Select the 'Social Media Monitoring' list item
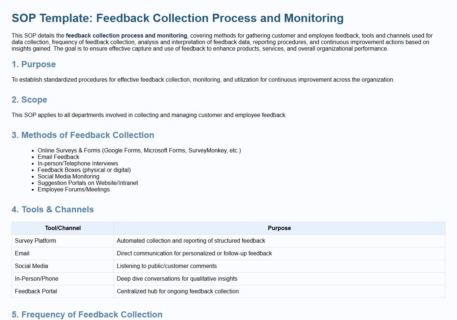 [x=68, y=177]
